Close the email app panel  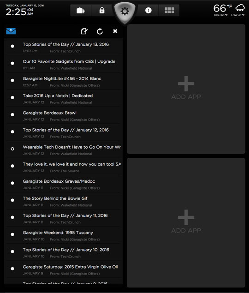click(x=115, y=31)
